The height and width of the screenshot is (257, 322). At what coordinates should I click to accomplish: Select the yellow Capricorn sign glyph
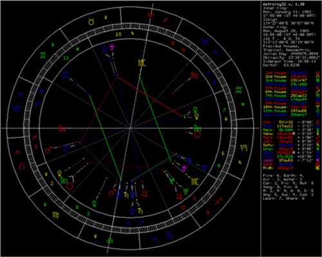tap(244, 148)
